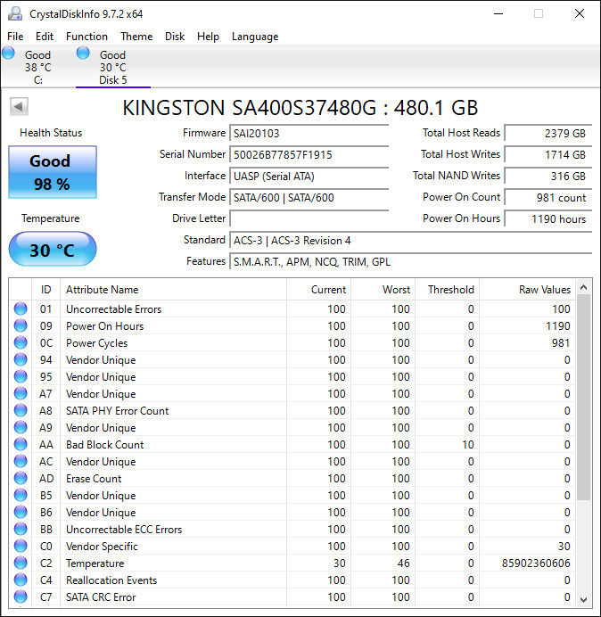This screenshot has width=601, height=617.
Task: Click the status icon for Uncorrectable Errors row
Action: 21,308
